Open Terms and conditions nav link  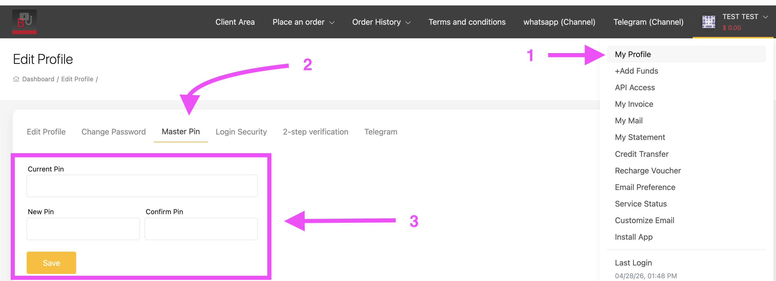pos(467,22)
